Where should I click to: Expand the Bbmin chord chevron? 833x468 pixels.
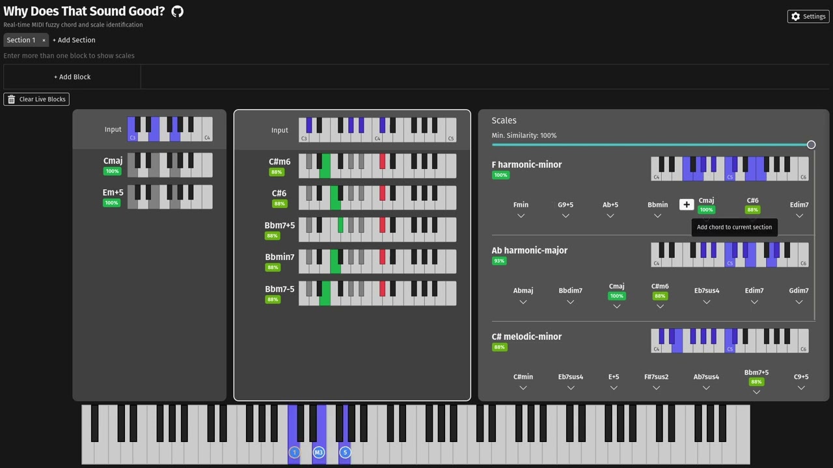(x=657, y=216)
